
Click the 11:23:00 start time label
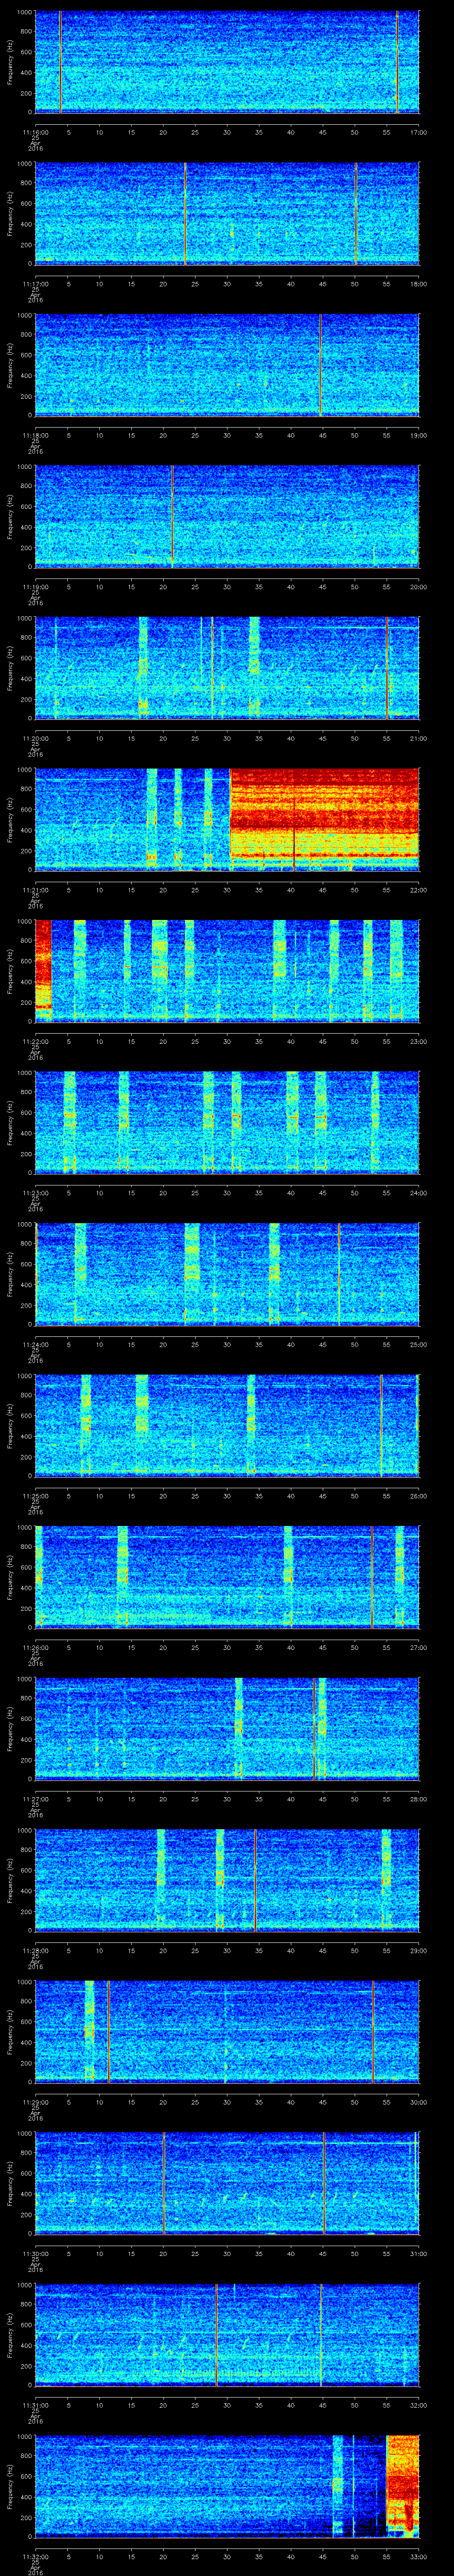(35, 1193)
